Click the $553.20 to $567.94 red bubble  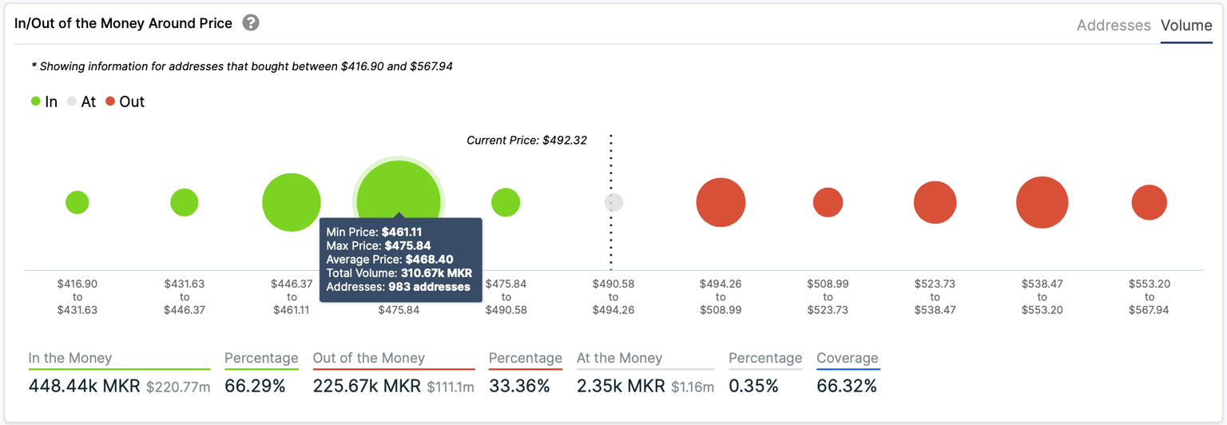[1149, 202]
